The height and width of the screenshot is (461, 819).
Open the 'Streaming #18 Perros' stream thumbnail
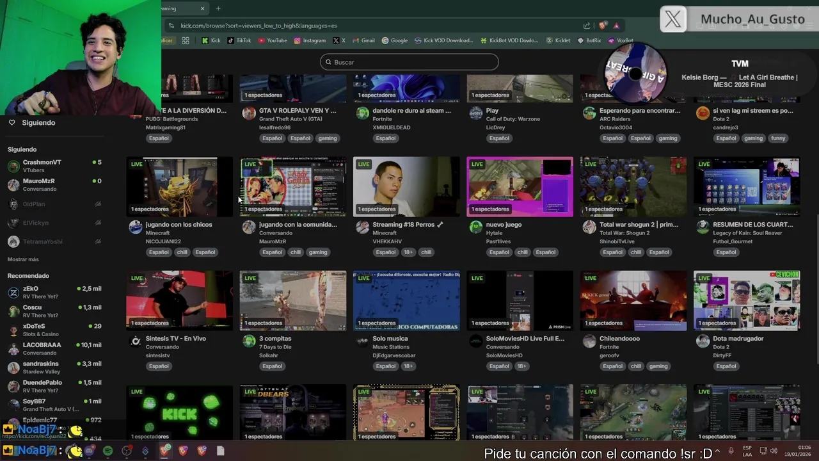point(406,186)
